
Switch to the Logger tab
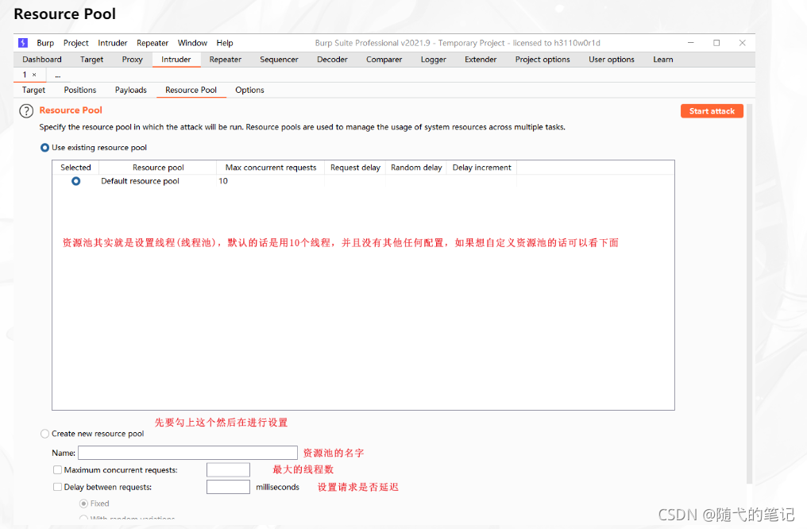click(x=434, y=60)
